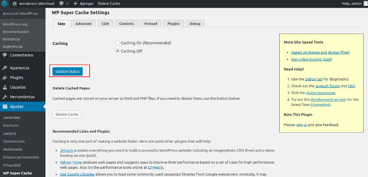Screen dimensions: 368x177
Task: Open the Contents tab
Action: coord(126,24)
